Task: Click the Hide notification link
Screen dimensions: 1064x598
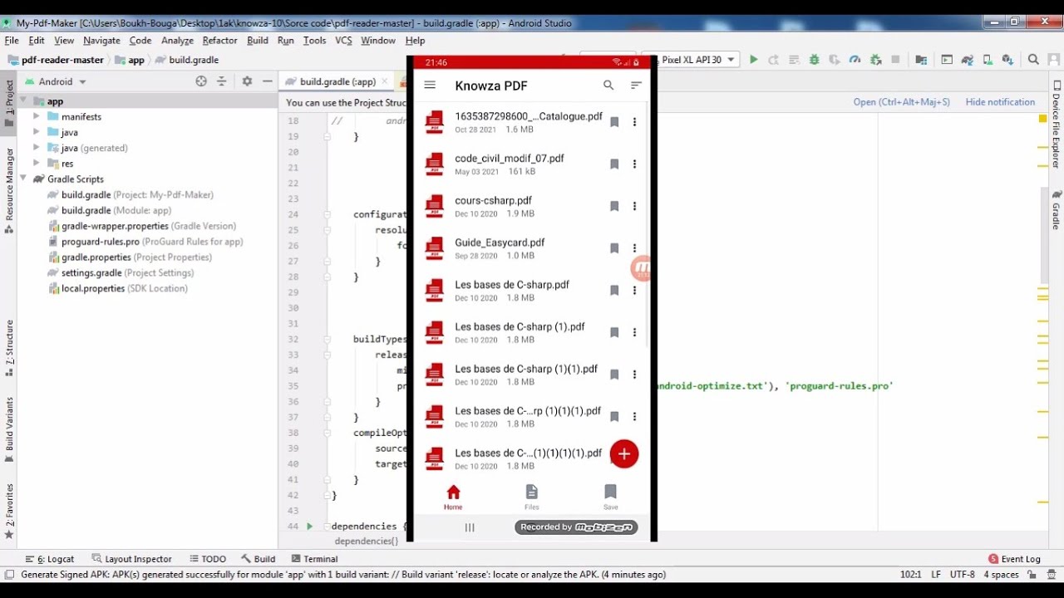Action: [x=1000, y=102]
